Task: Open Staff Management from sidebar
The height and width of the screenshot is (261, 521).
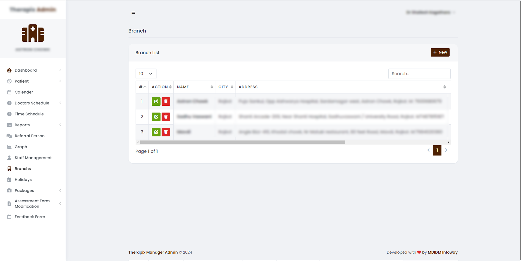Action: (33, 158)
